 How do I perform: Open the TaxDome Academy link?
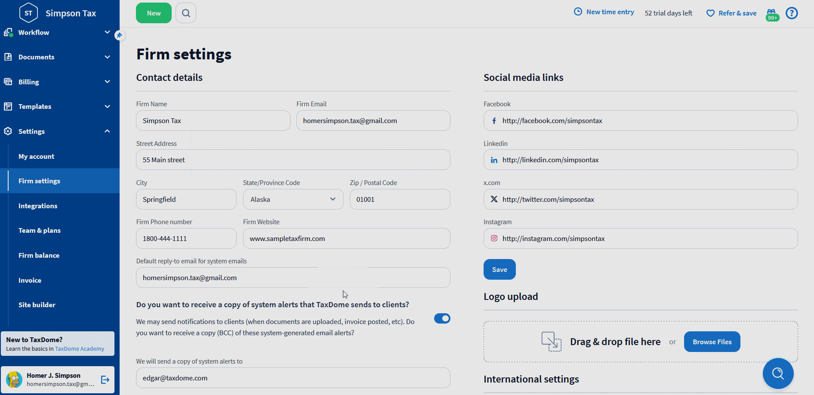(x=80, y=349)
